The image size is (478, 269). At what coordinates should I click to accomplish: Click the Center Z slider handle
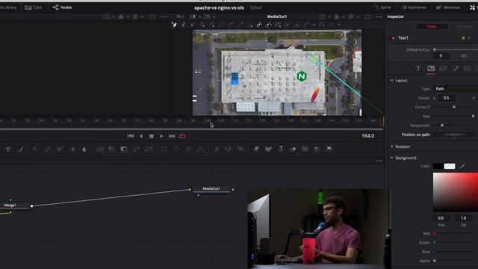point(454,107)
